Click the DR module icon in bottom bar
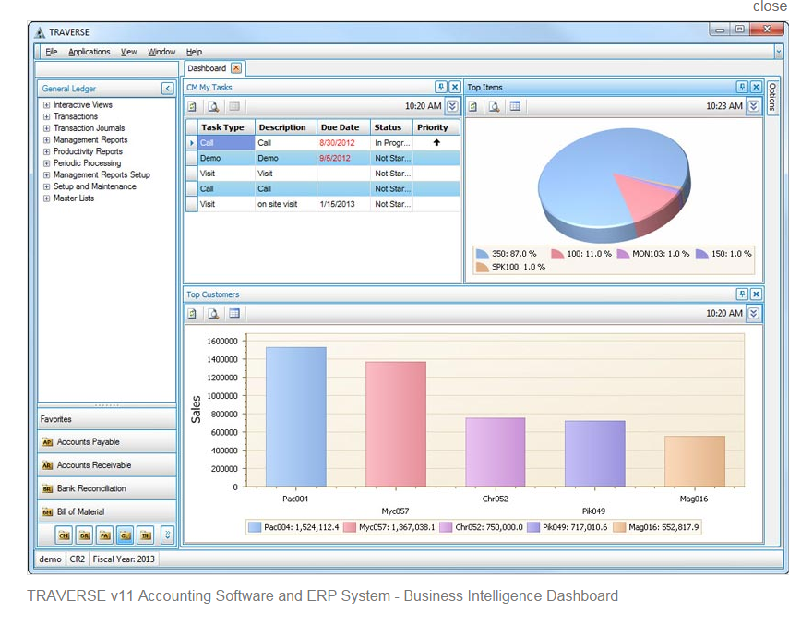 [x=85, y=535]
